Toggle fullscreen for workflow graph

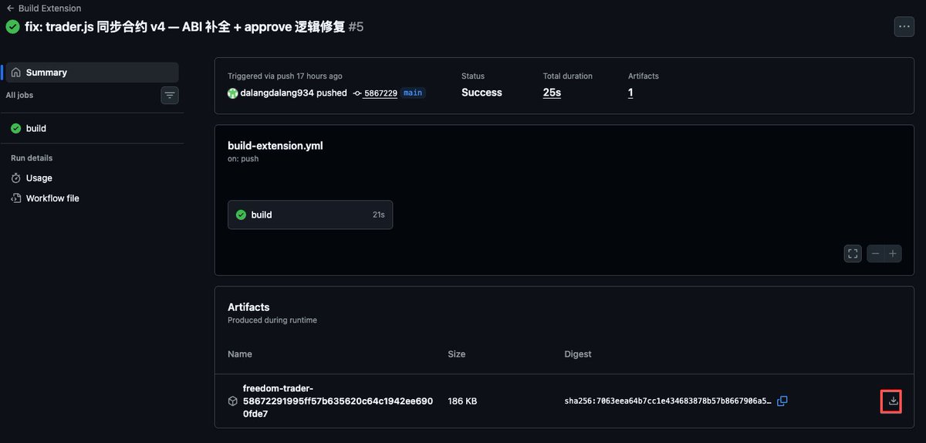click(x=853, y=253)
